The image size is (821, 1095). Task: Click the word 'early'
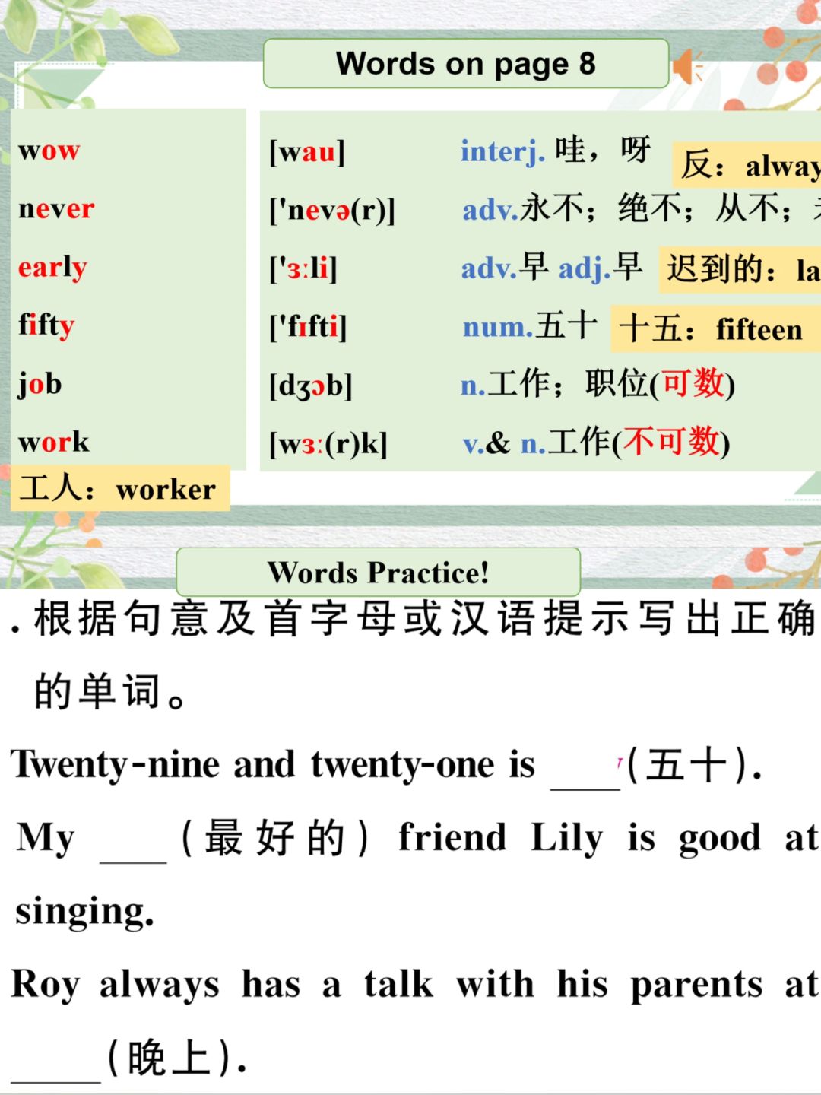[x=52, y=268]
